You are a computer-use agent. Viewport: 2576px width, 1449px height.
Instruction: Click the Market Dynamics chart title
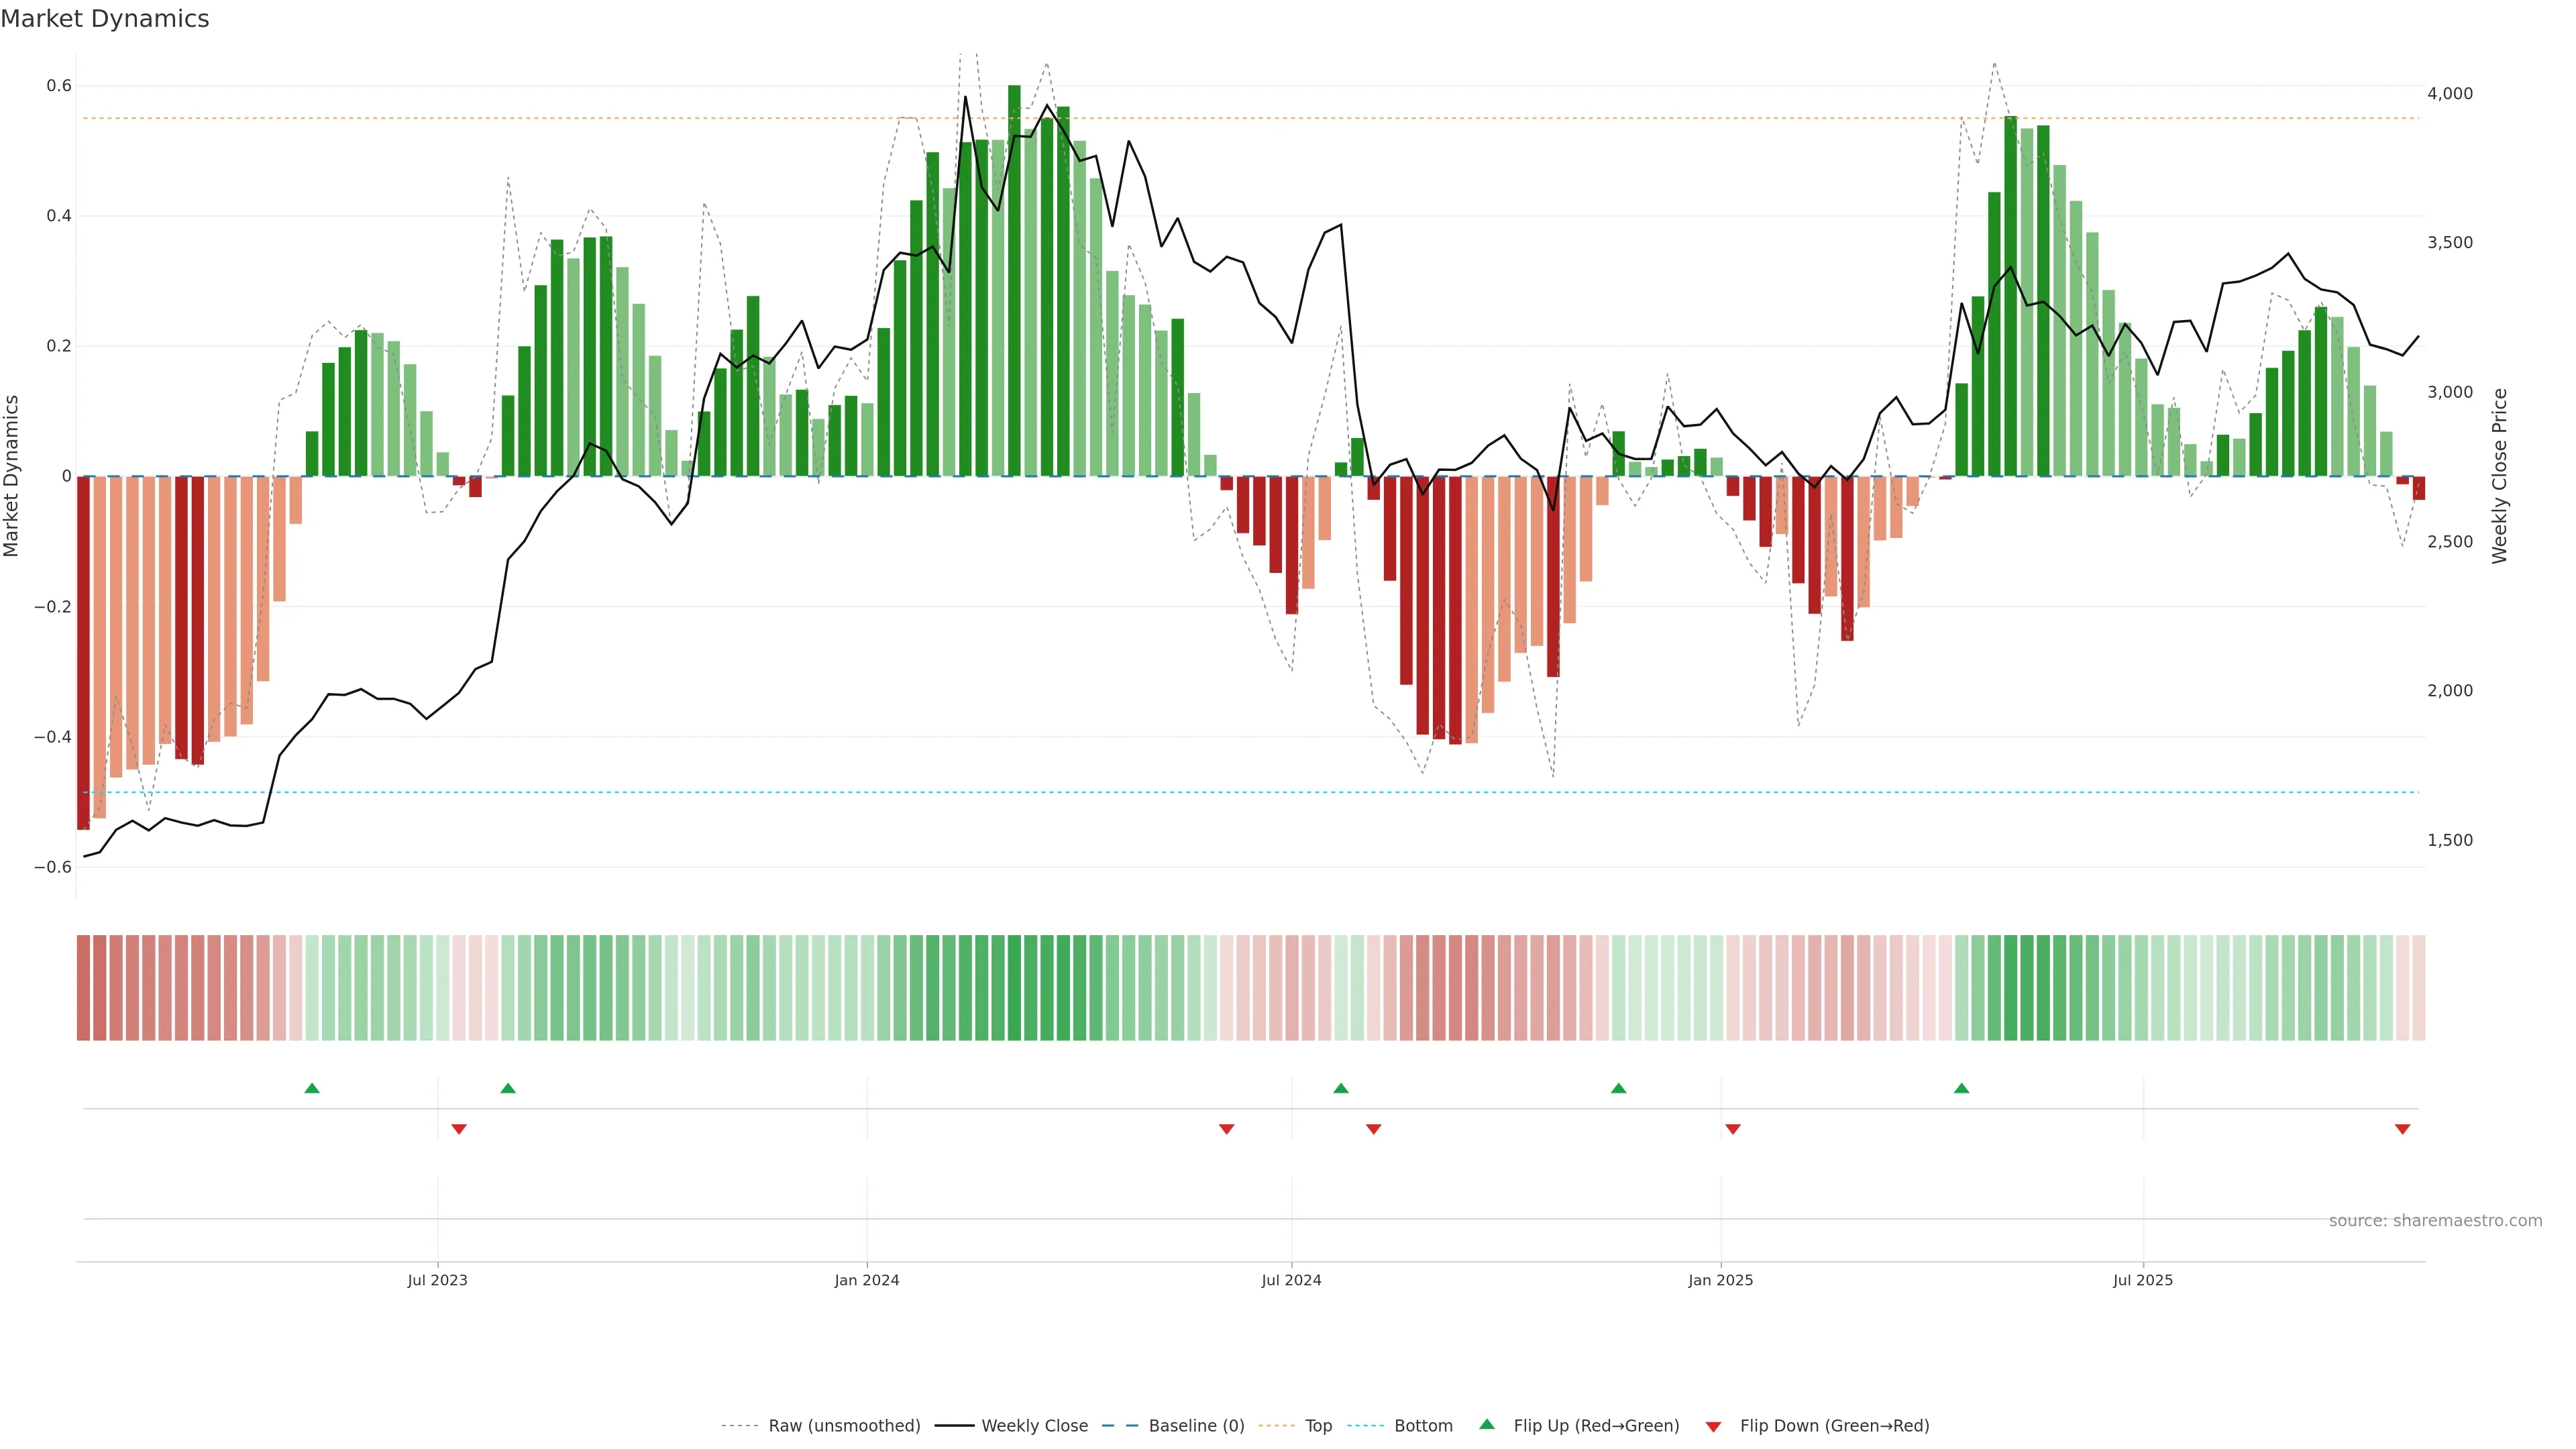point(105,19)
